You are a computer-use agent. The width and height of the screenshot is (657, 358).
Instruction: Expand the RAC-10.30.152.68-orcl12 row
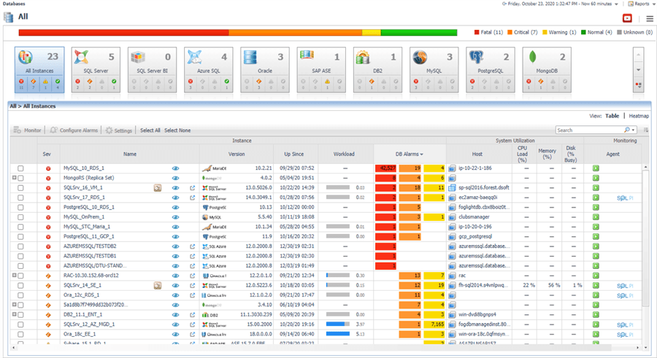[15, 275]
